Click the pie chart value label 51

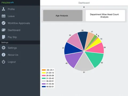tap(84, 72)
